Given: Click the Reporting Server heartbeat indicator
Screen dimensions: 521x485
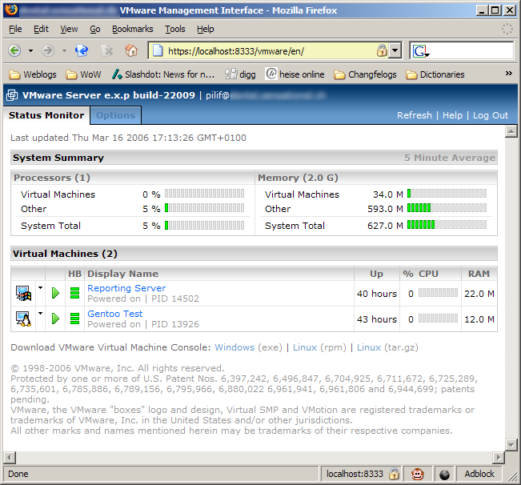Looking at the screenshot, I should point(74,293).
